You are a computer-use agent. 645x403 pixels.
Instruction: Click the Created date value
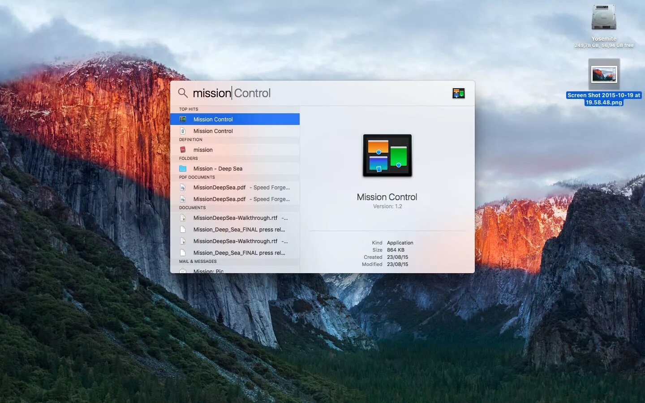click(x=397, y=257)
